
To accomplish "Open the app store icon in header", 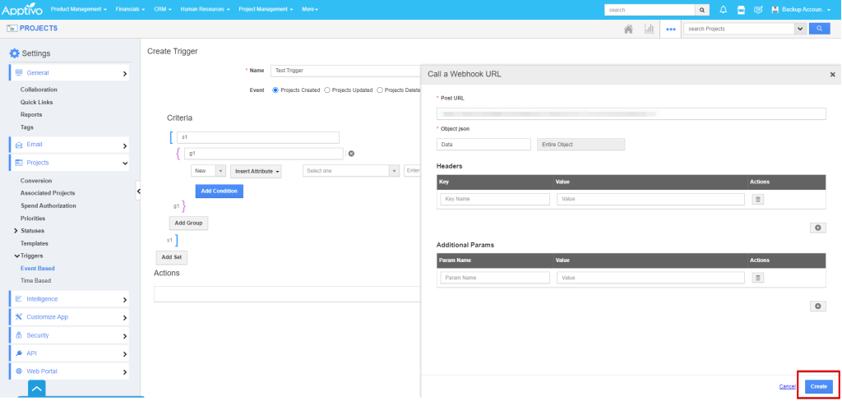I will click(x=741, y=10).
